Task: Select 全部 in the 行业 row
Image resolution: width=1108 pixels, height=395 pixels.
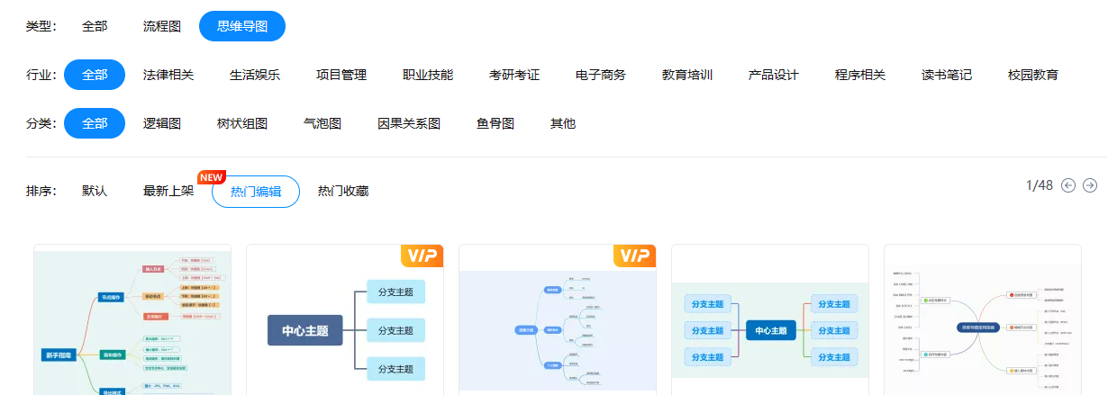Action: click(95, 75)
